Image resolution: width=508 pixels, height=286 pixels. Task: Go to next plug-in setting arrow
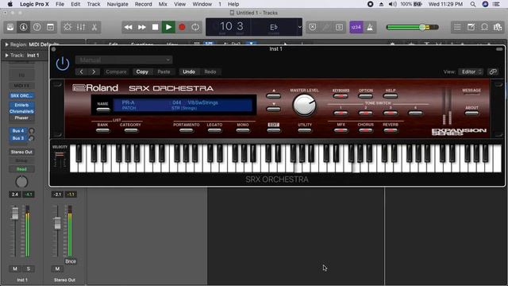click(94, 71)
